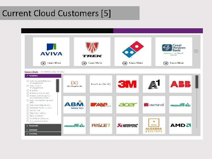This screenshot has height=159, width=212.
Task: Check the Hybrid Cloud filter
Action: pyautogui.click(x=28, y=116)
